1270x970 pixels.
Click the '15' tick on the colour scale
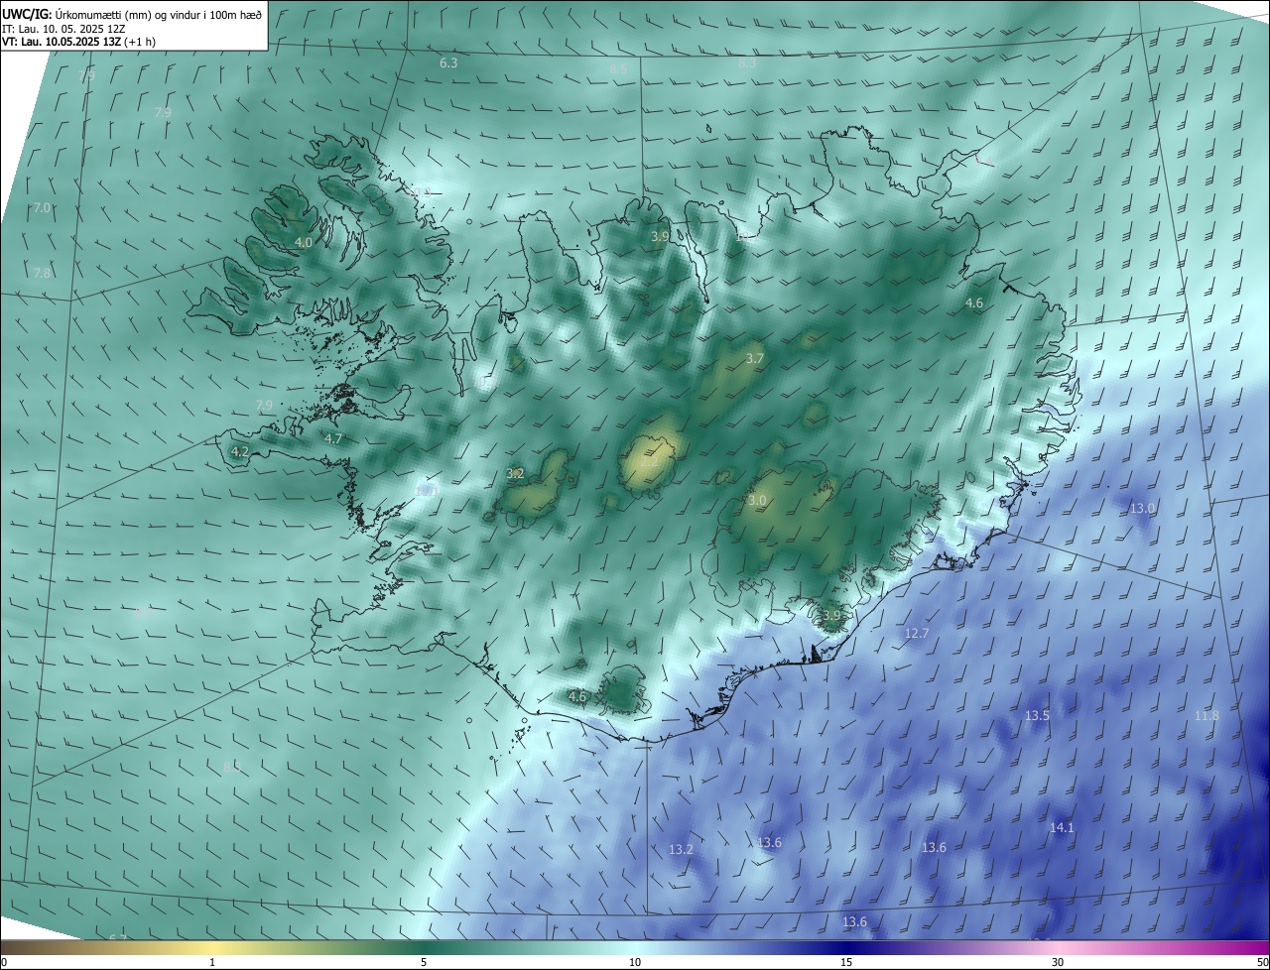[x=846, y=962]
